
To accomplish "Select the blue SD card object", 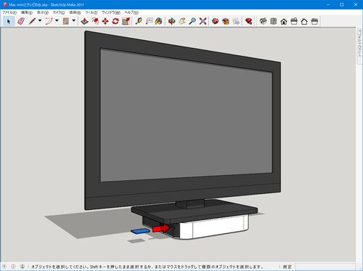I will (140, 231).
